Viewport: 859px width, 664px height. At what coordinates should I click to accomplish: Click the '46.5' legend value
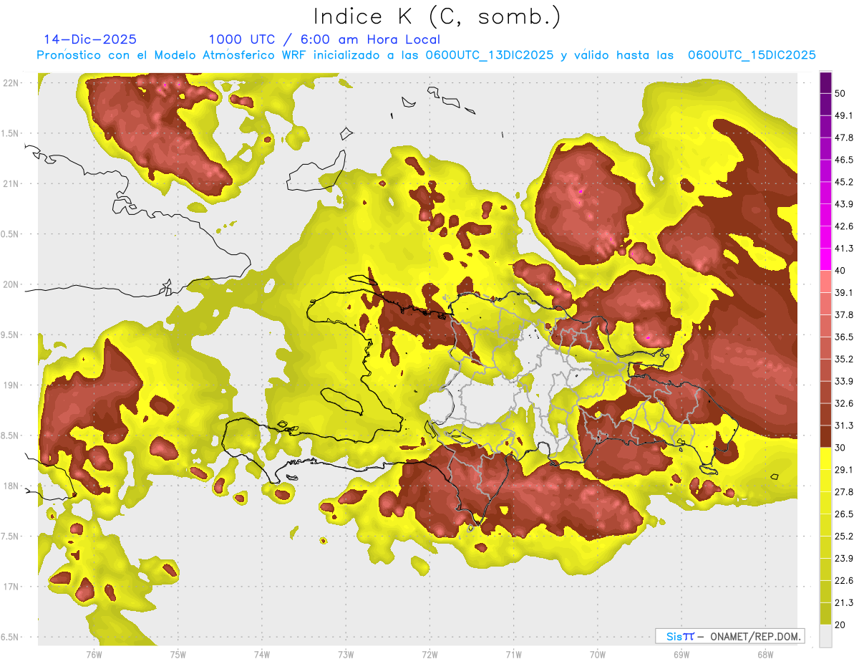pos(845,160)
